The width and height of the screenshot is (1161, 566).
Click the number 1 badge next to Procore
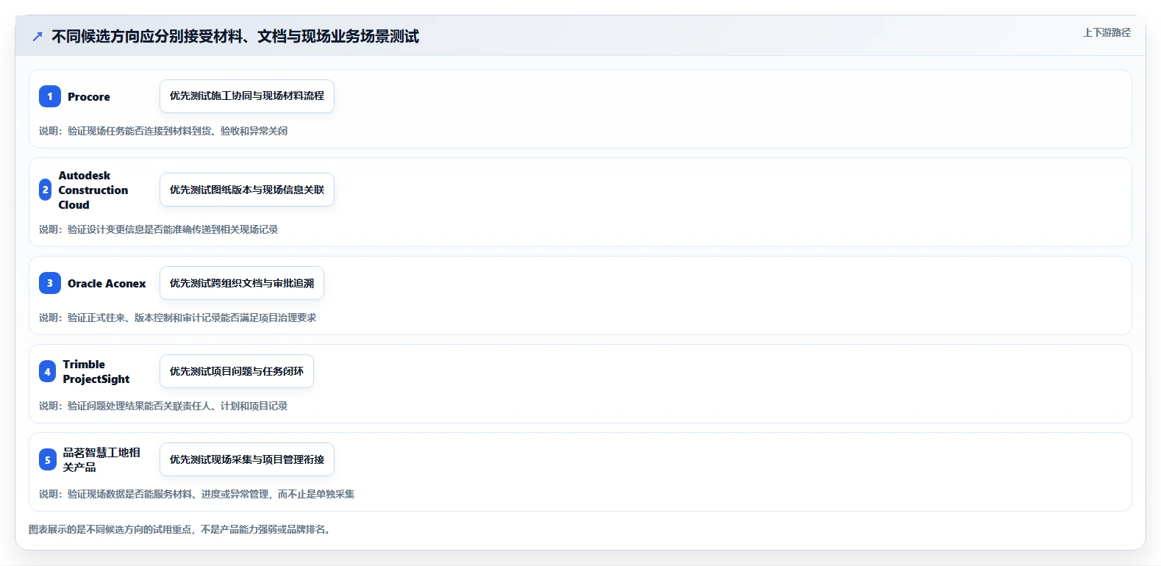pyautogui.click(x=50, y=96)
